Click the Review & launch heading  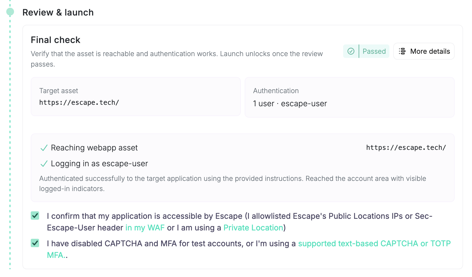(x=58, y=13)
